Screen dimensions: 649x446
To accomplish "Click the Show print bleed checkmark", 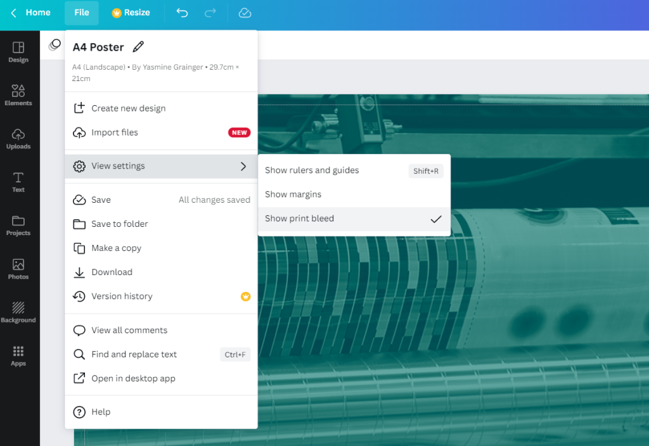I will click(436, 219).
